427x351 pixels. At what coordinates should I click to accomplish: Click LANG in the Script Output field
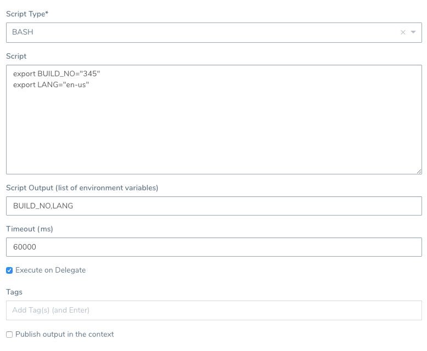(63, 206)
